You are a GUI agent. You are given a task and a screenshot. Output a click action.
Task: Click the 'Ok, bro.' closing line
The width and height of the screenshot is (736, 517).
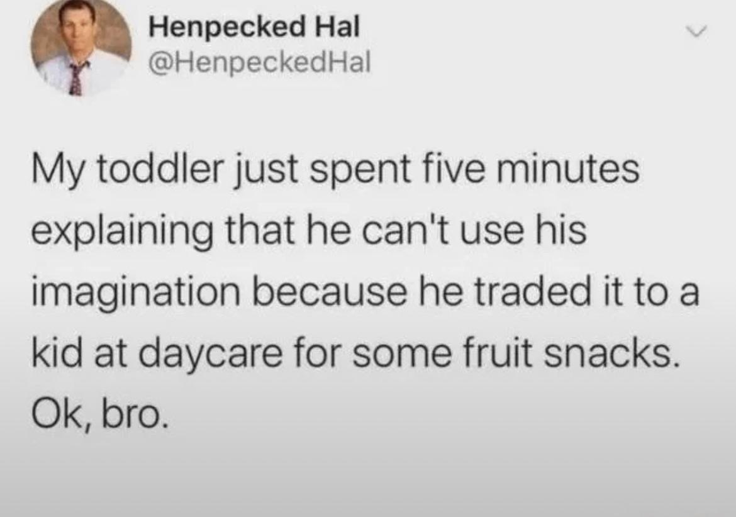[99, 414]
